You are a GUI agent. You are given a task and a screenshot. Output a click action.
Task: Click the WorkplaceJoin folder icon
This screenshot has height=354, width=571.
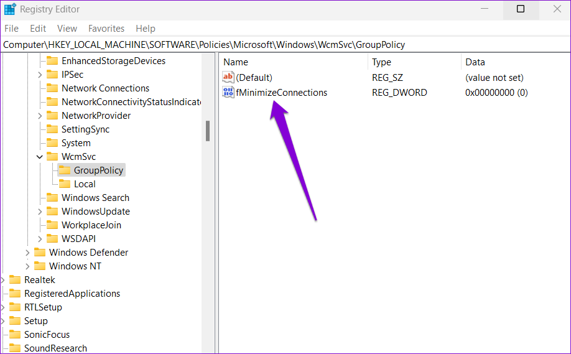pyautogui.click(x=52, y=225)
